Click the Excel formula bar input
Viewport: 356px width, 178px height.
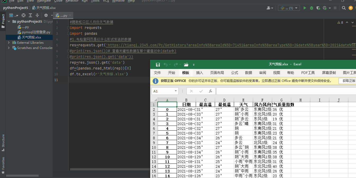coord(286,91)
